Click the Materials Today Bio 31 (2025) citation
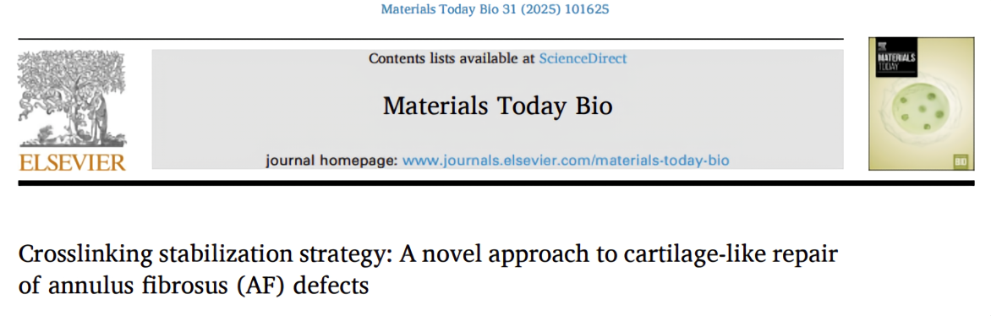The image size is (991, 316). coord(495,10)
